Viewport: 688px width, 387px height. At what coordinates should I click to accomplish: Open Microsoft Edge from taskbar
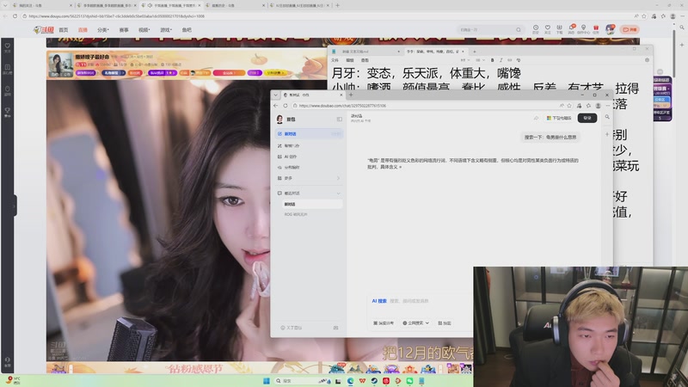[x=350, y=381]
